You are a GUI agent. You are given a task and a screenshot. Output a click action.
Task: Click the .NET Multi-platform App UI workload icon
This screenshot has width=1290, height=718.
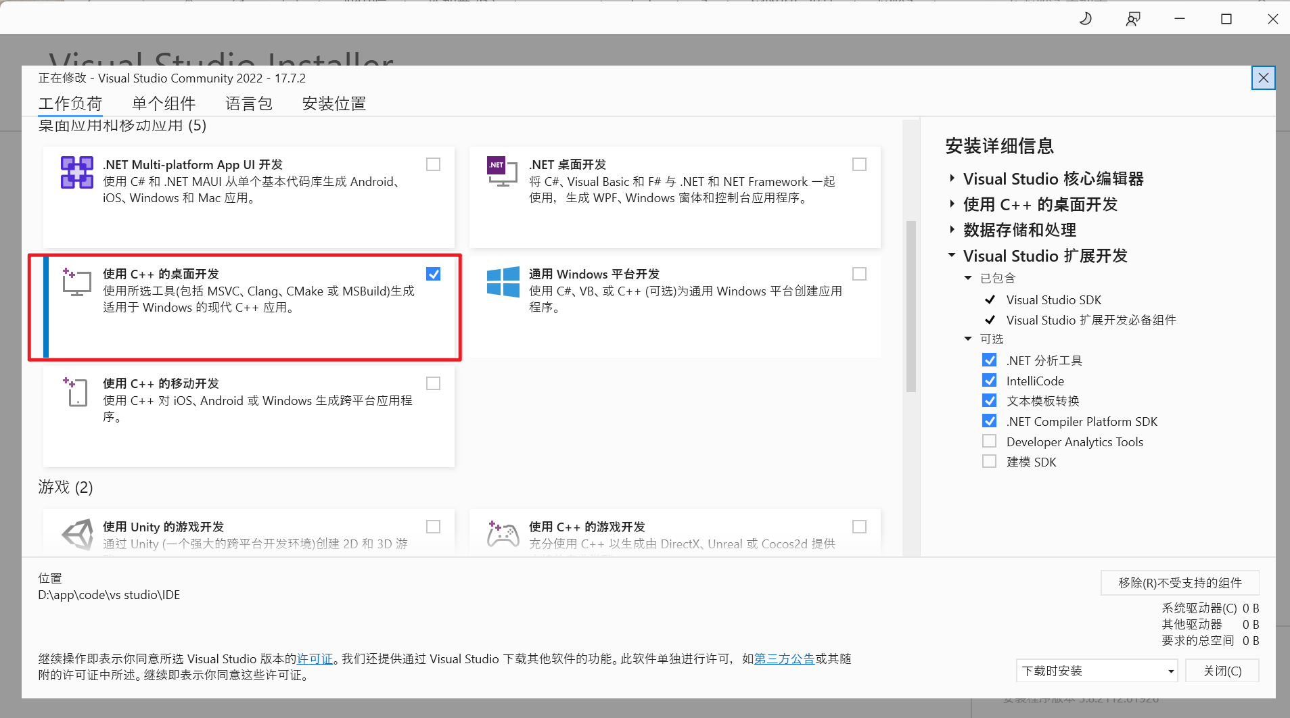(77, 172)
